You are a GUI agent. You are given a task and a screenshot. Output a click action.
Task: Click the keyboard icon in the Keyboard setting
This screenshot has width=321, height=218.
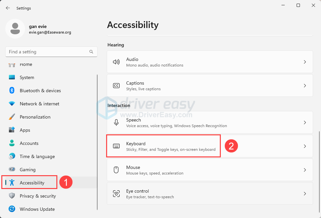click(116, 146)
